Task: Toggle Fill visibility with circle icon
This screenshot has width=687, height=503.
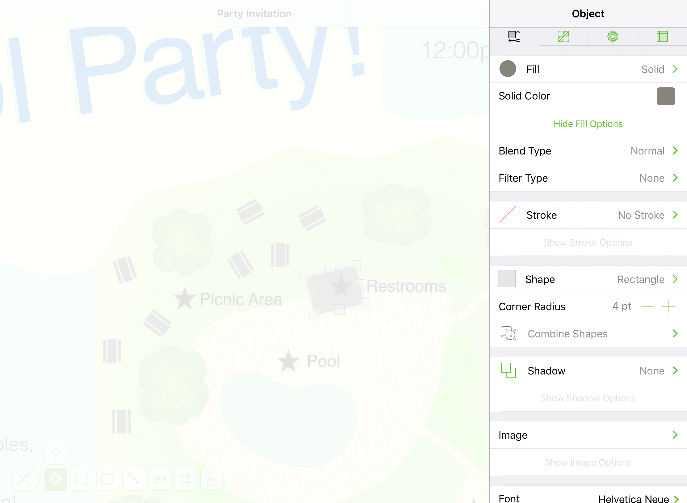Action: point(508,69)
